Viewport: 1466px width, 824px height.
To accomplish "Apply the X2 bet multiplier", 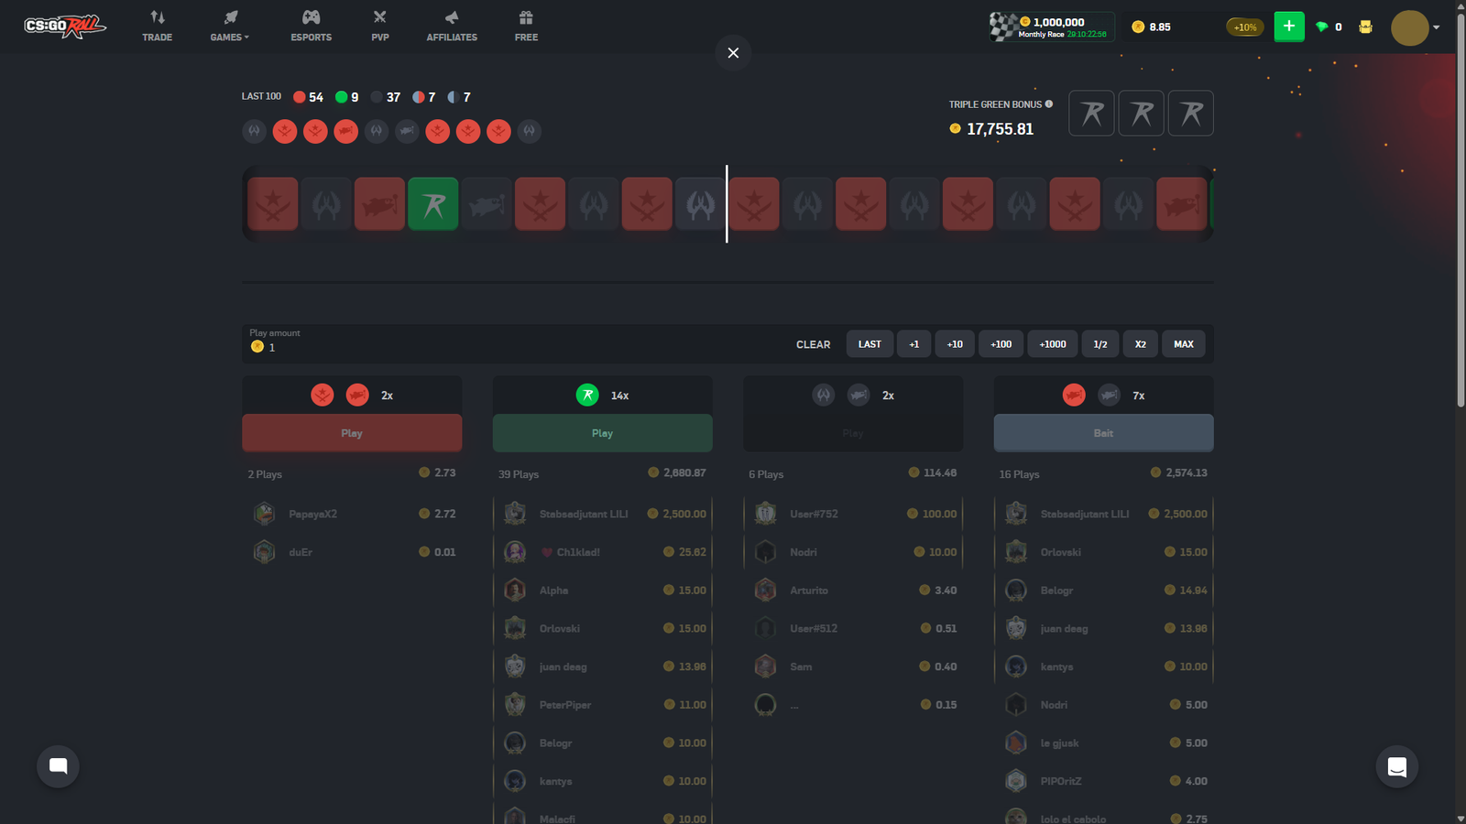I will [1141, 343].
